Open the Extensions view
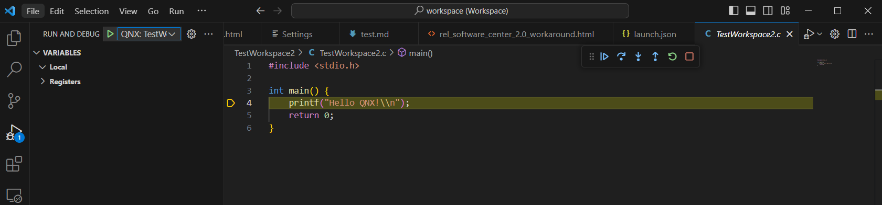Image resolution: width=882 pixels, height=205 pixels. point(14,164)
